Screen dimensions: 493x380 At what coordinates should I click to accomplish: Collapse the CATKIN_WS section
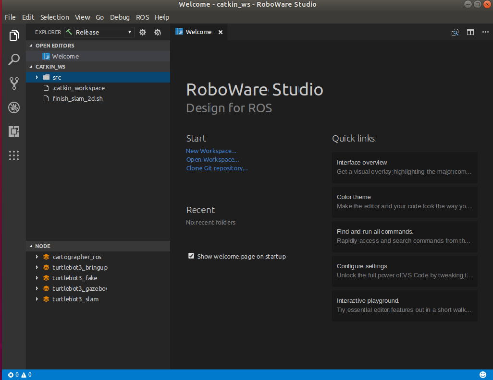pos(31,67)
